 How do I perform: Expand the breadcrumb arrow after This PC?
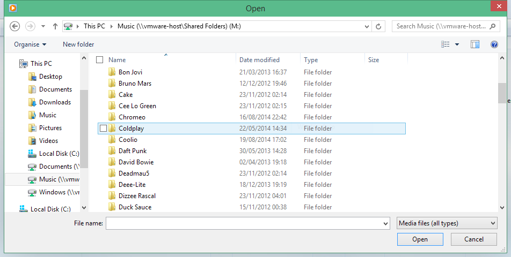click(112, 26)
